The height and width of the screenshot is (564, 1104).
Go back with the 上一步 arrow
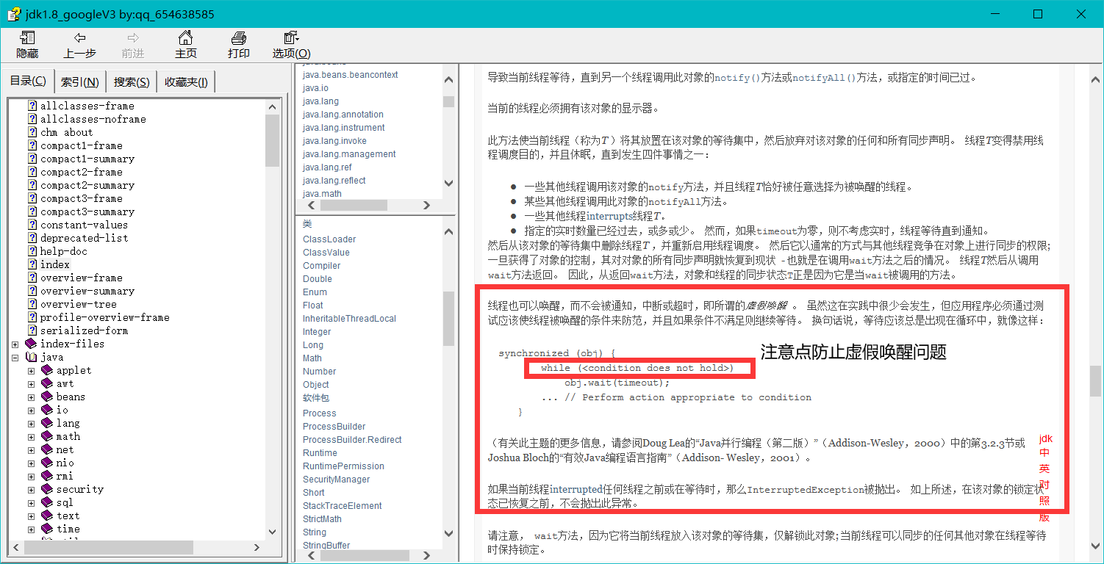(x=80, y=38)
